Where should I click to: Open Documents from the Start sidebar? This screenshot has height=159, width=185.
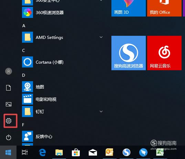(8, 88)
